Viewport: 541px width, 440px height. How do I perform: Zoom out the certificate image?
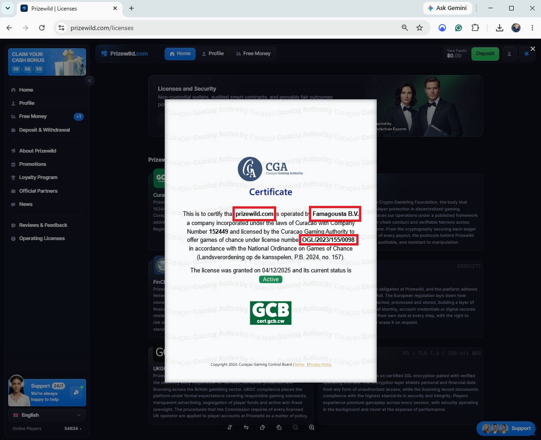pos(295,427)
